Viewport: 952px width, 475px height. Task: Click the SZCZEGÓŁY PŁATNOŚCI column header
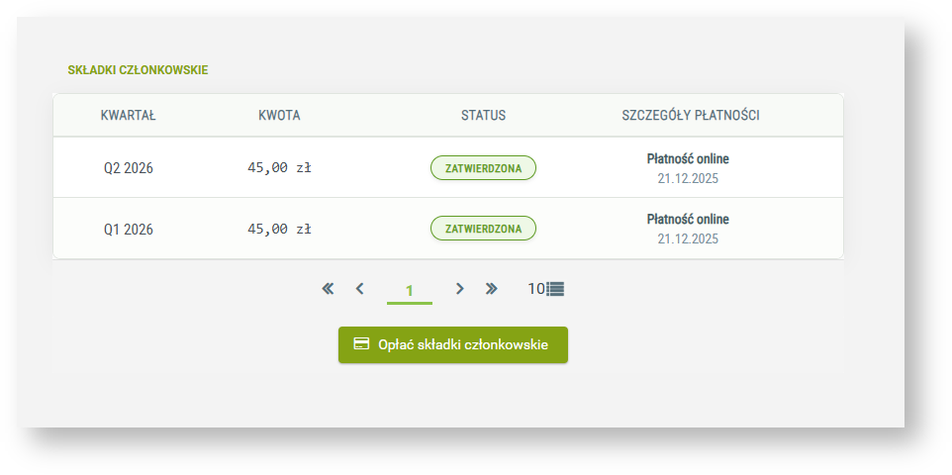(x=691, y=116)
